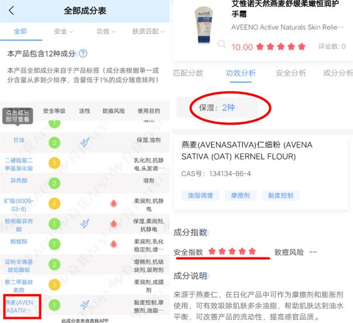The width and height of the screenshot is (353, 323).
Task: Tap the 致痘风险 column header
Action: tap(114, 111)
